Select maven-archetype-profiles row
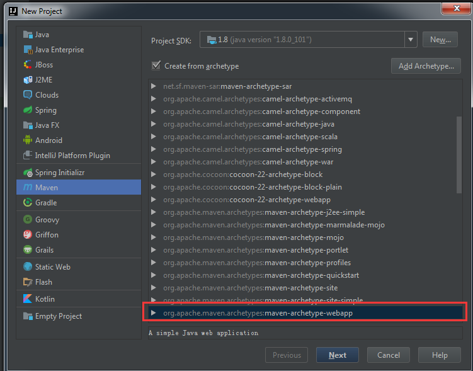 305,263
